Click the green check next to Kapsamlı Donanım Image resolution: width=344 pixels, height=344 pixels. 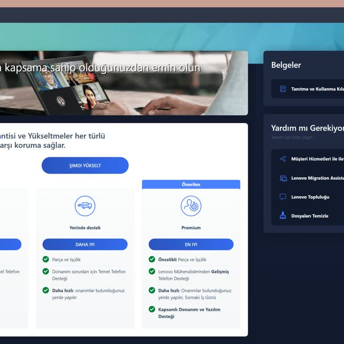152,309
